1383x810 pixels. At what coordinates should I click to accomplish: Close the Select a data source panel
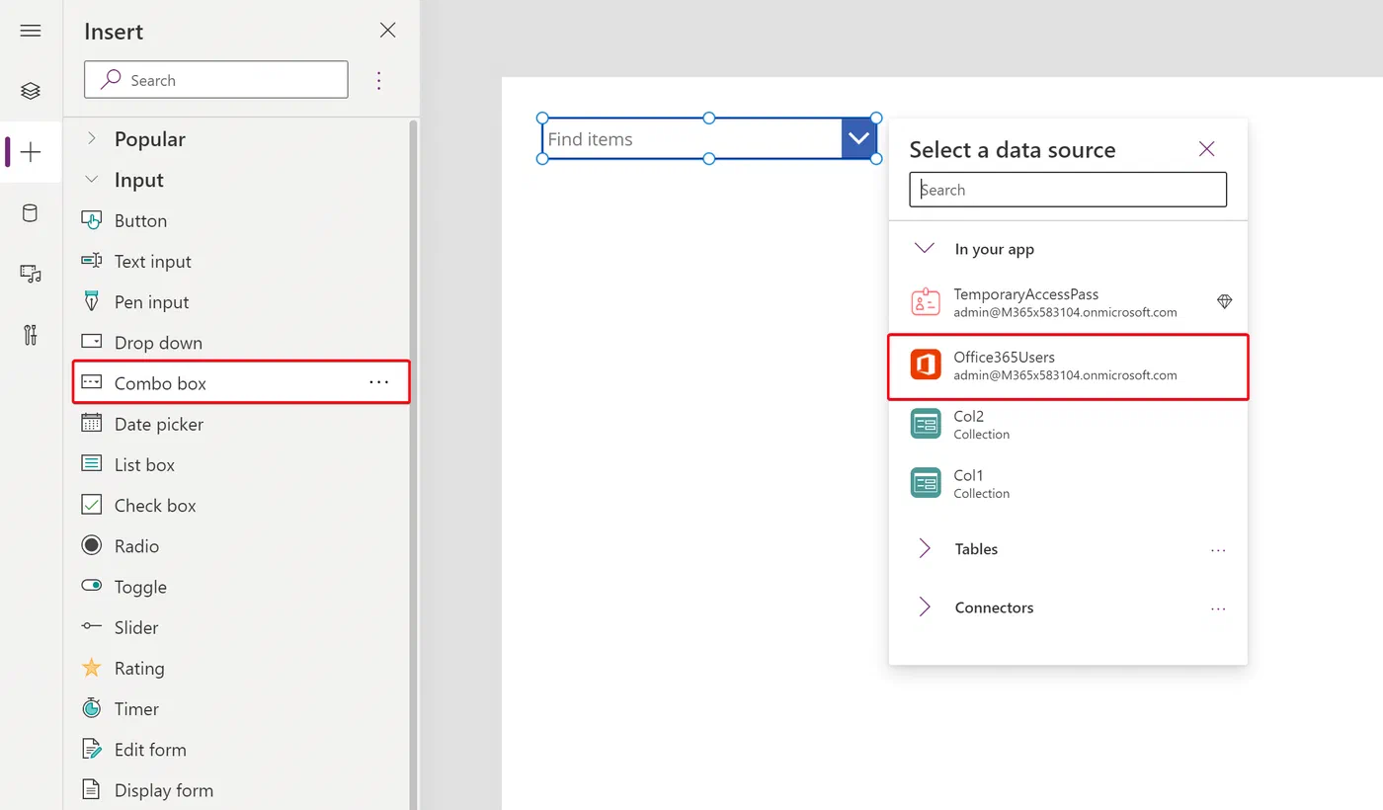coord(1206,149)
